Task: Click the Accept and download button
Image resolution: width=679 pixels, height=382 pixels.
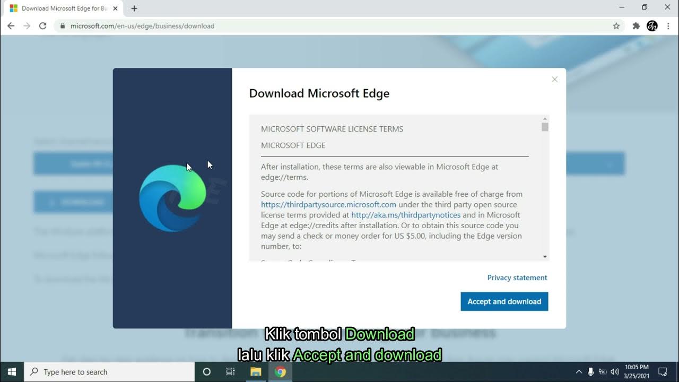Action: pos(504,301)
